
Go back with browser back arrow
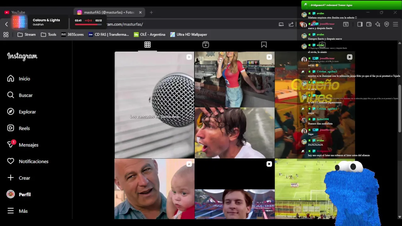tap(7, 24)
